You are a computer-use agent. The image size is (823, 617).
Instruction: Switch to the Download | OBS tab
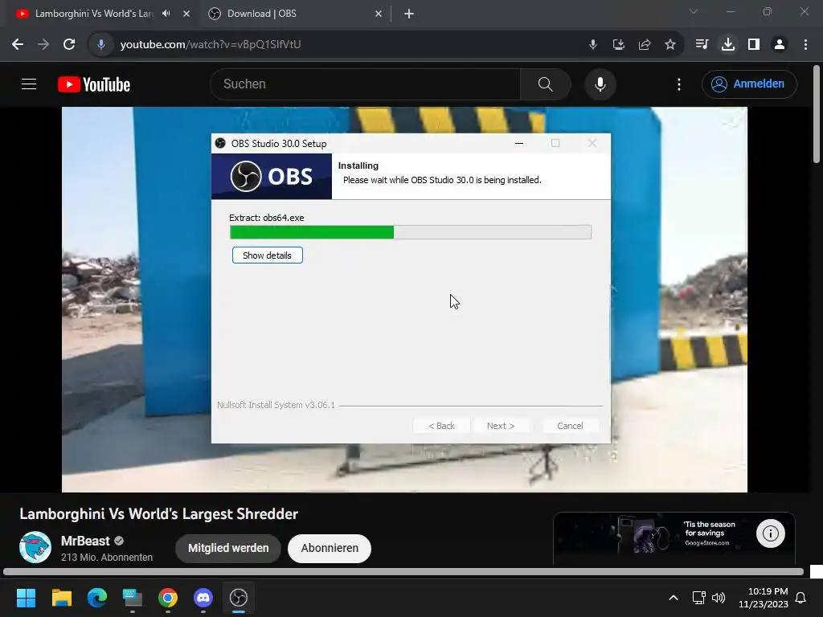pos(261,14)
